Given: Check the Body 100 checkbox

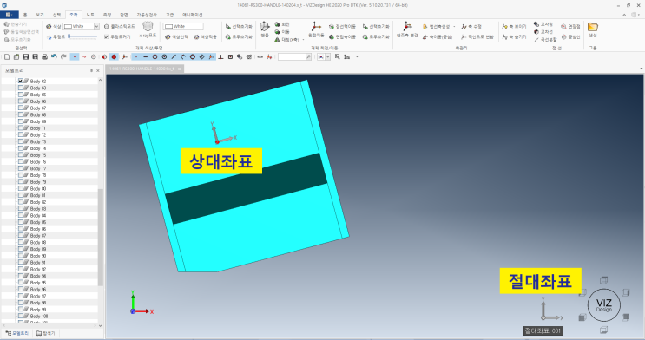Looking at the screenshot, I should [21, 317].
